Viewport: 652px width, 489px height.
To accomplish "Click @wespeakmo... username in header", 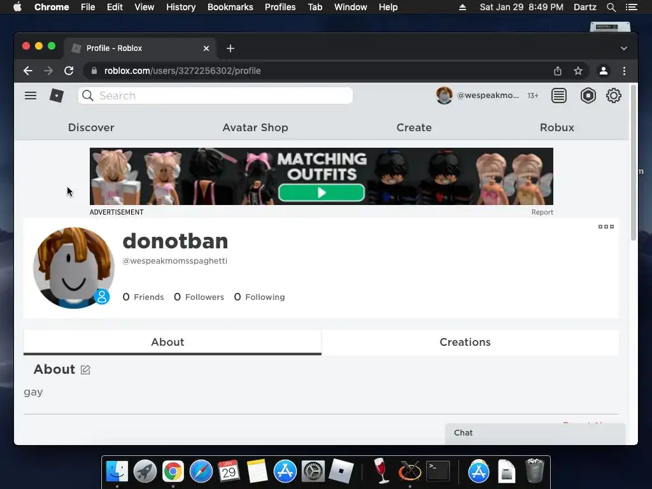I will pyautogui.click(x=488, y=96).
